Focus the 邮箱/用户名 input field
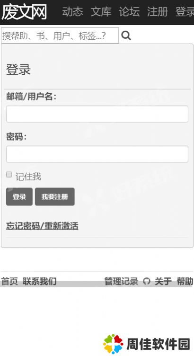194x356 pixels. pos(97,114)
